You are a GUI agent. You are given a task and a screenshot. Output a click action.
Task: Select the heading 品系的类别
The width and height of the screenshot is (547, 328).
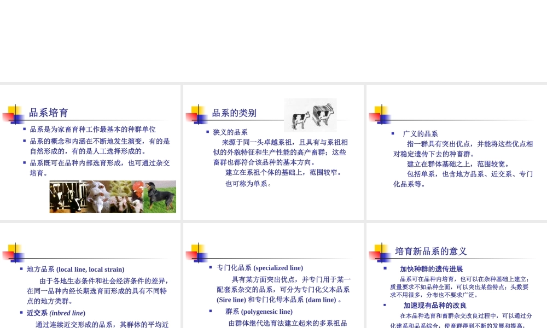[234, 113]
